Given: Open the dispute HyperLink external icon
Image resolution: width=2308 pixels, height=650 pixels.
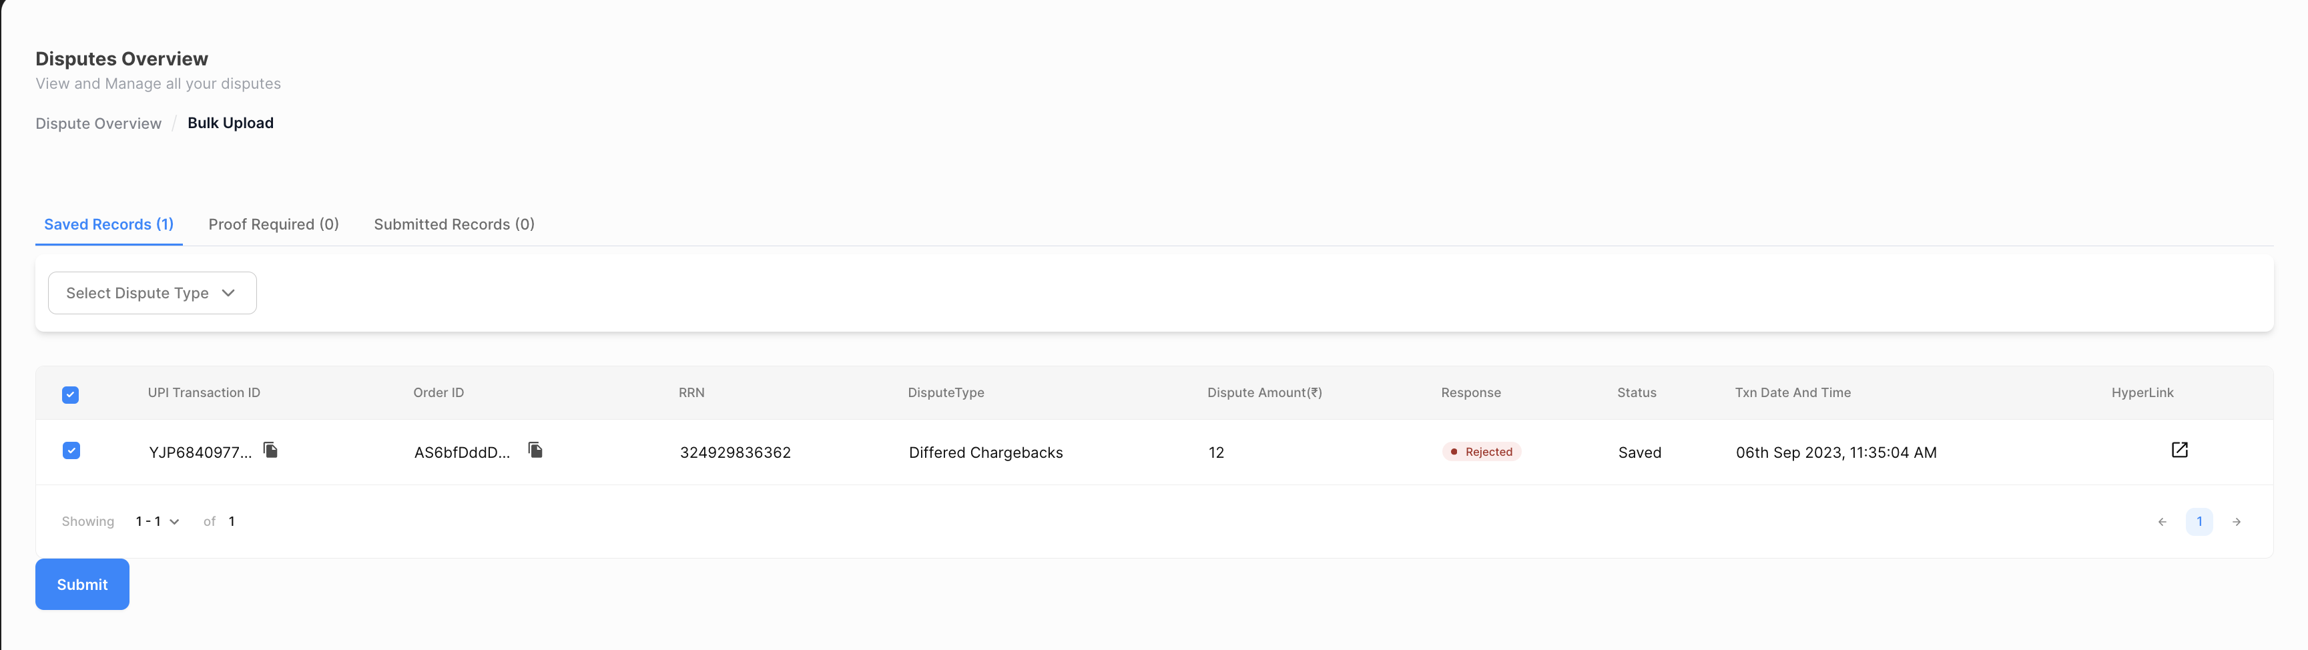Looking at the screenshot, I should click(x=2179, y=450).
